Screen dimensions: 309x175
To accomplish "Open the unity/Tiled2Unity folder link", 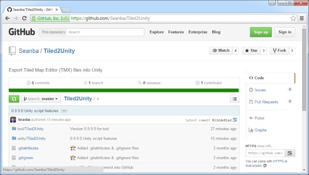I will tap(31, 138).
